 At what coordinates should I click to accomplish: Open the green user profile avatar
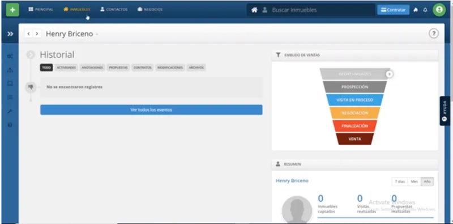click(439, 10)
